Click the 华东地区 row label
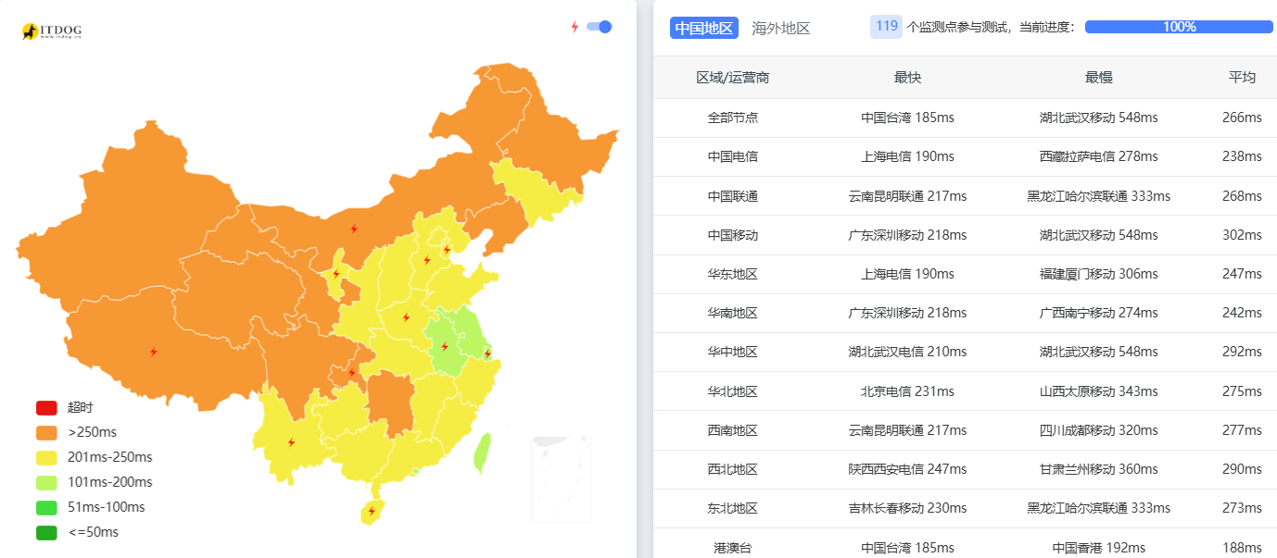The height and width of the screenshot is (558, 1277). click(x=733, y=274)
